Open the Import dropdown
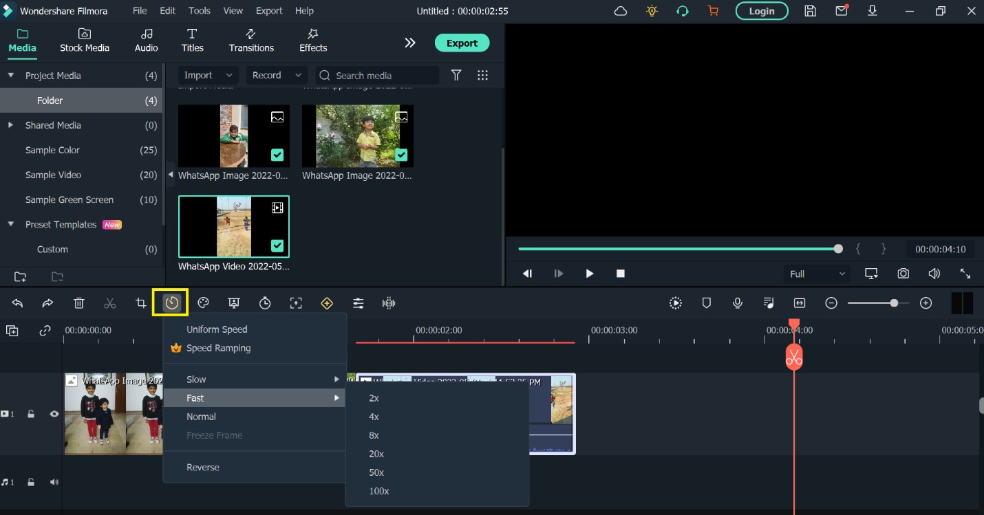Image resolution: width=984 pixels, height=515 pixels. tap(208, 76)
